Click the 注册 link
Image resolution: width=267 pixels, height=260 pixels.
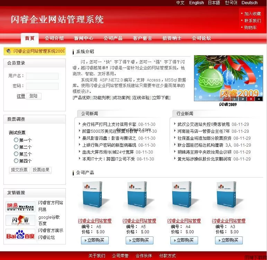point(21,96)
